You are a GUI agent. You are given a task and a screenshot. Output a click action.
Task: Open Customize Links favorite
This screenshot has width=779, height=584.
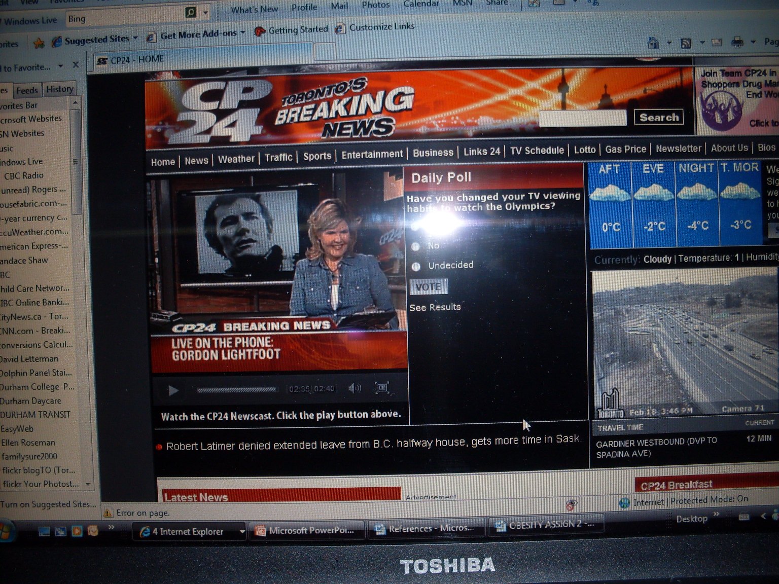point(375,27)
